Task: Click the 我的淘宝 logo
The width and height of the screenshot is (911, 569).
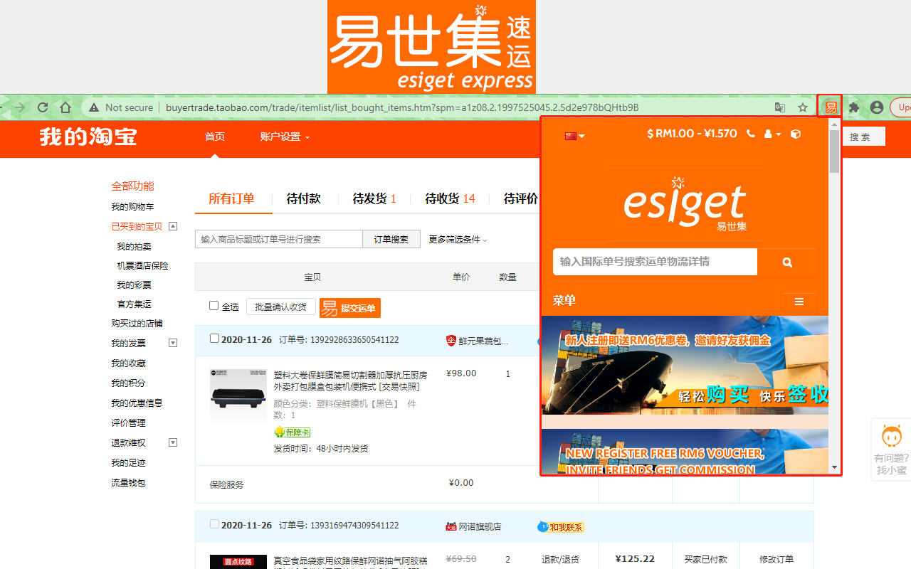Action: pyautogui.click(x=88, y=137)
